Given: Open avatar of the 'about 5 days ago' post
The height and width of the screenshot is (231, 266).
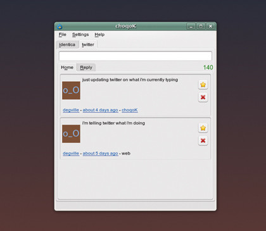Looking at the screenshot, I should point(71,134).
